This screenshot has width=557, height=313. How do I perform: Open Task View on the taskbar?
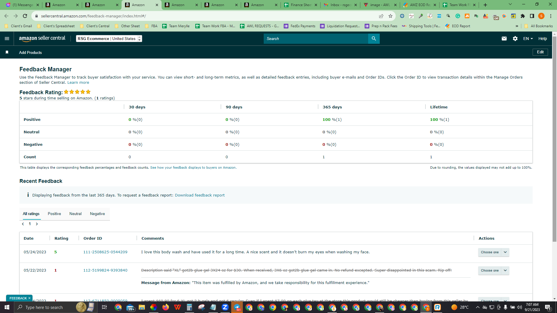(x=104, y=307)
